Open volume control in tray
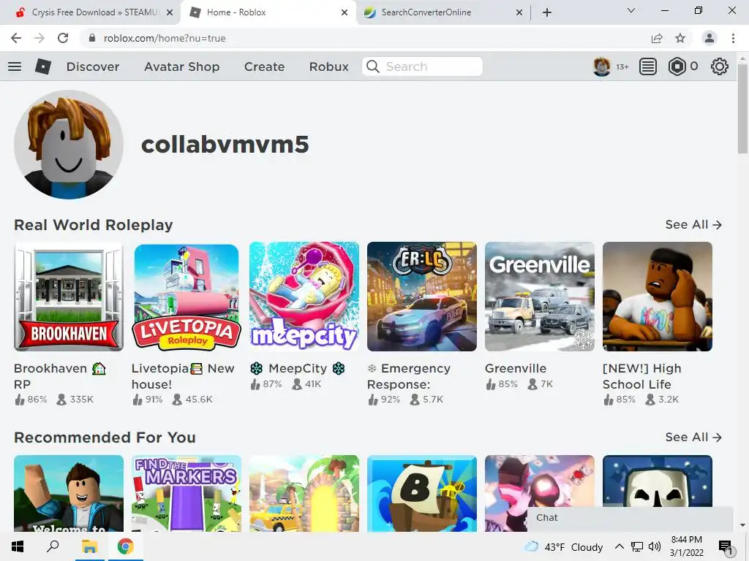The height and width of the screenshot is (561, 749). (x=655, y=546)
